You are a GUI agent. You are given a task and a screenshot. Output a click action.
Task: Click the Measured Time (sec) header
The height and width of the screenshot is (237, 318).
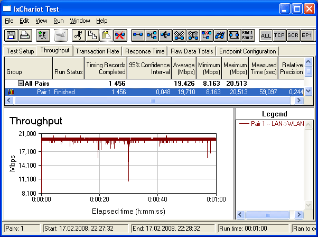264,68
